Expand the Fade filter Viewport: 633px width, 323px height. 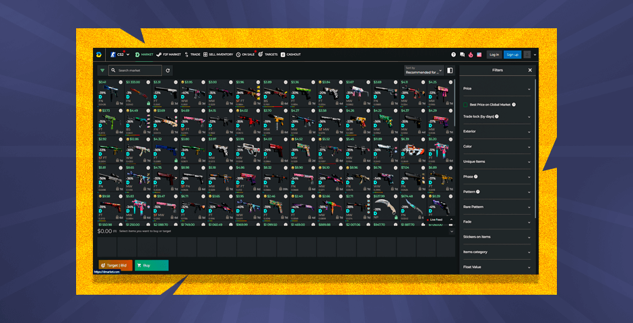tap(497, 221)
